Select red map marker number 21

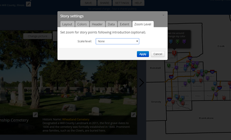tap(201, 80)
